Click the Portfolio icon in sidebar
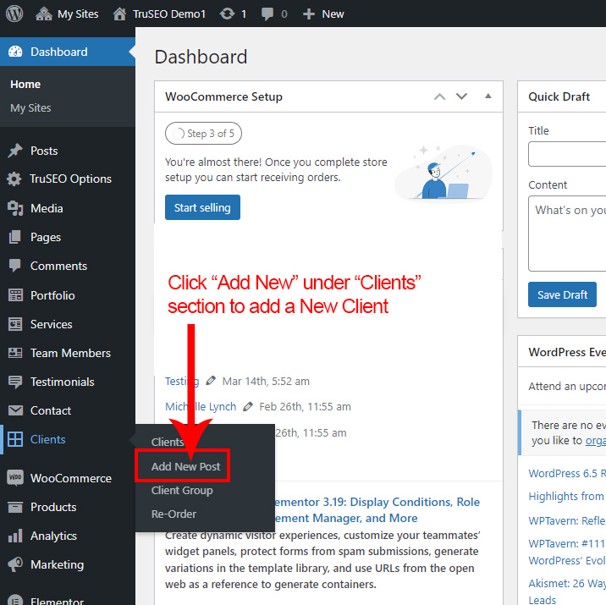606x605 pixels. click(15, 295)
